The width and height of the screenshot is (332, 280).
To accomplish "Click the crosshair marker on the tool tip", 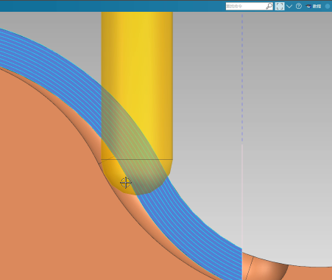I will 126,183.
